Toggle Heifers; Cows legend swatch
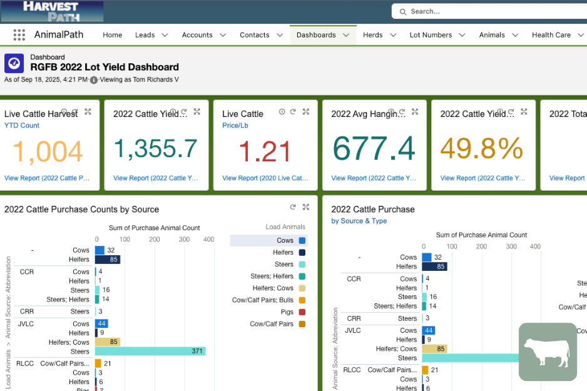This screenshot has height=391, width=587. pos(302,288)
